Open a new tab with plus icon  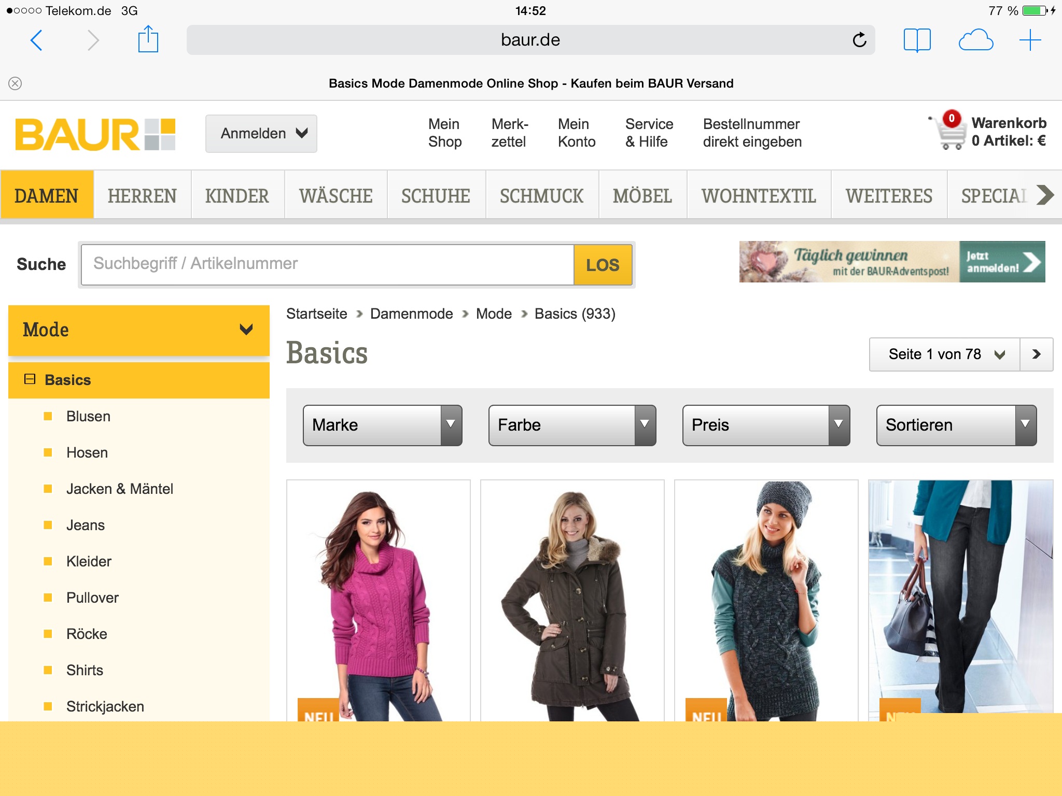click(1030, 40)
